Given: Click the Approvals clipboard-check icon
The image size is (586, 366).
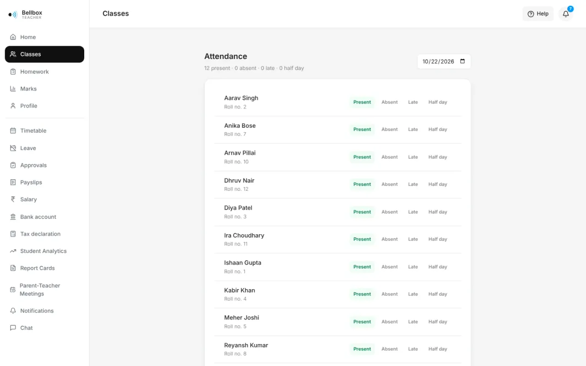Looking at the screenshot, I should [13, 165].
